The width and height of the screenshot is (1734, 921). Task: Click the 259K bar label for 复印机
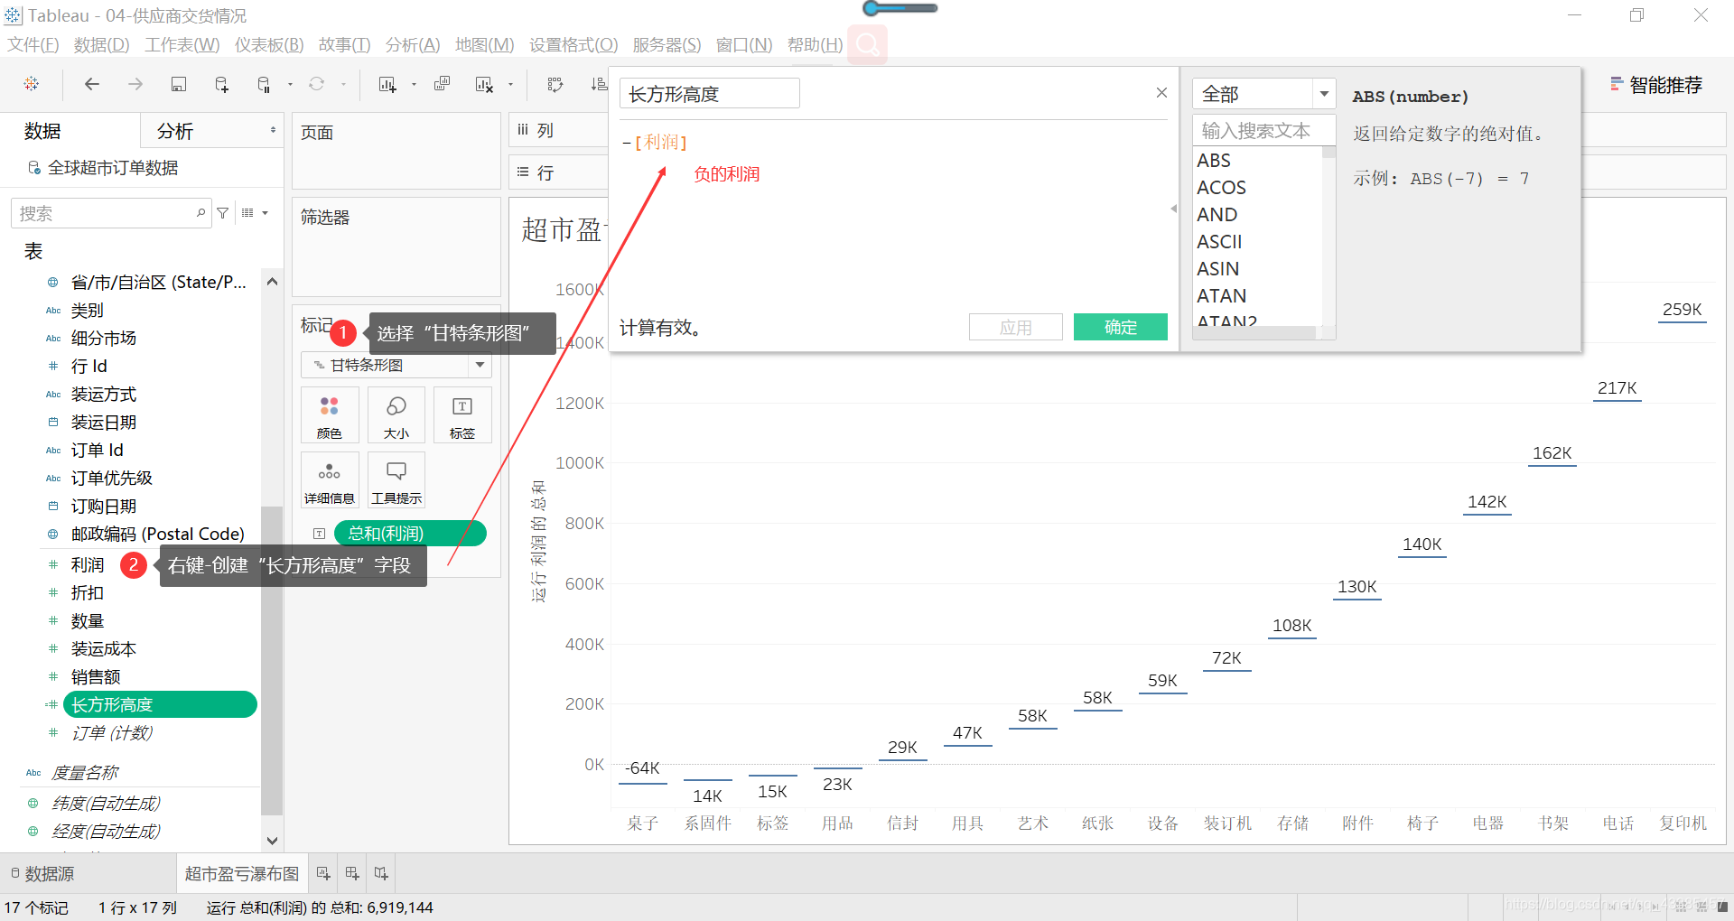pyautogui.click(x=1682, y=310)
